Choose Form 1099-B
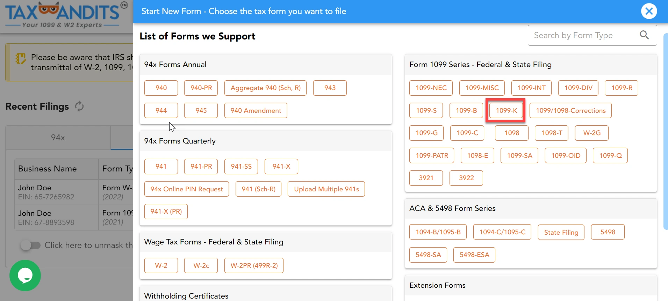This screenshot has height=301, width=668. click(x=466, y=110)
